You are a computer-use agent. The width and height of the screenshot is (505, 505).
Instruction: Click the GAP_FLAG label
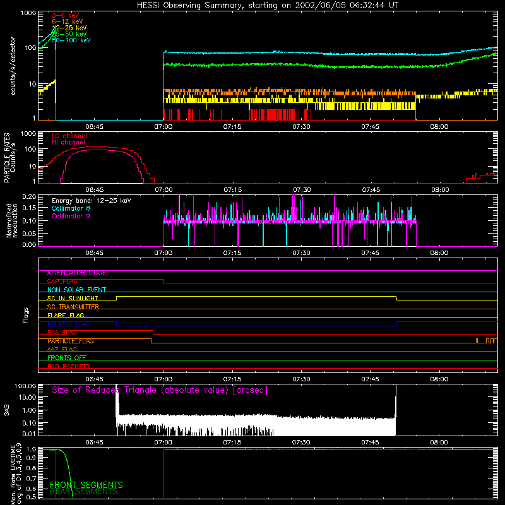tap(62, 281)
